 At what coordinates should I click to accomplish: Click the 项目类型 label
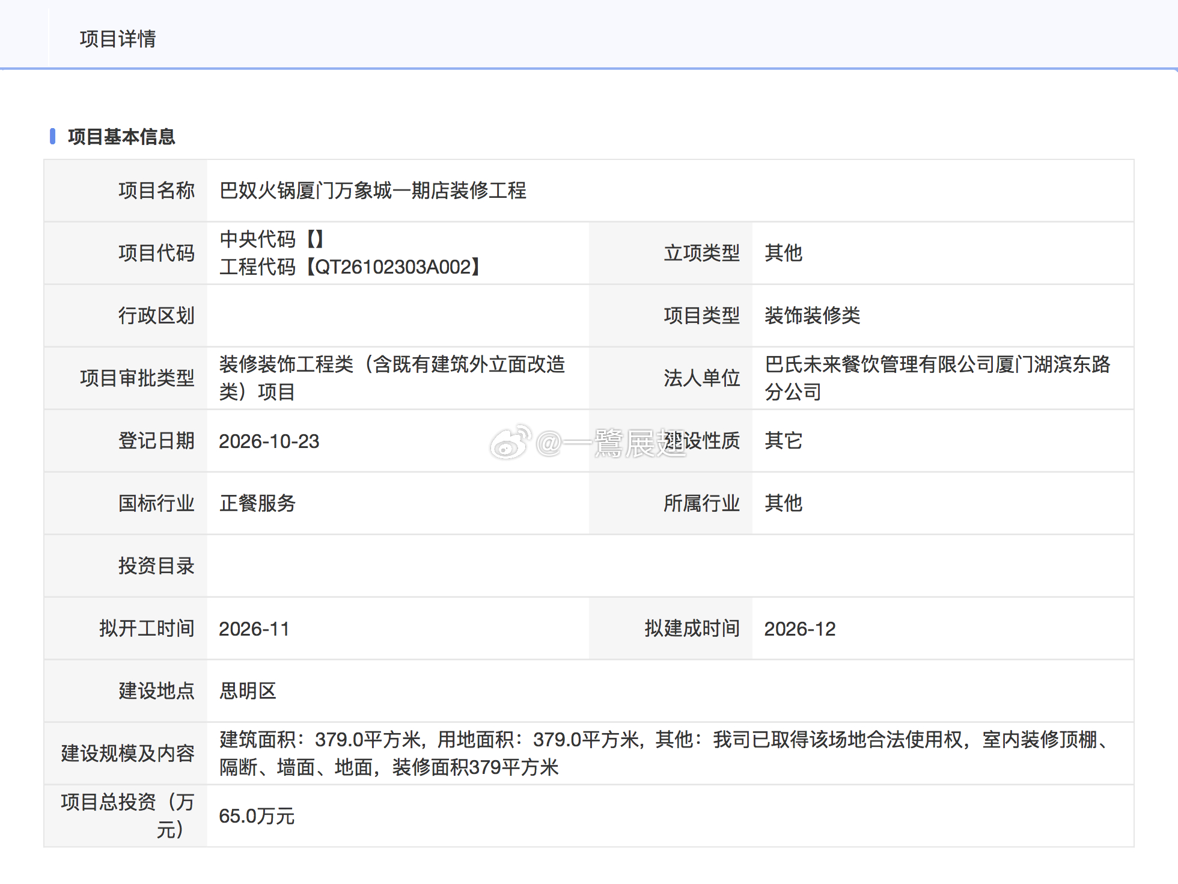pos(701,316)
